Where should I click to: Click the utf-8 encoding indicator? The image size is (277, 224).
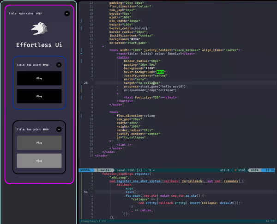coord(224,170)
